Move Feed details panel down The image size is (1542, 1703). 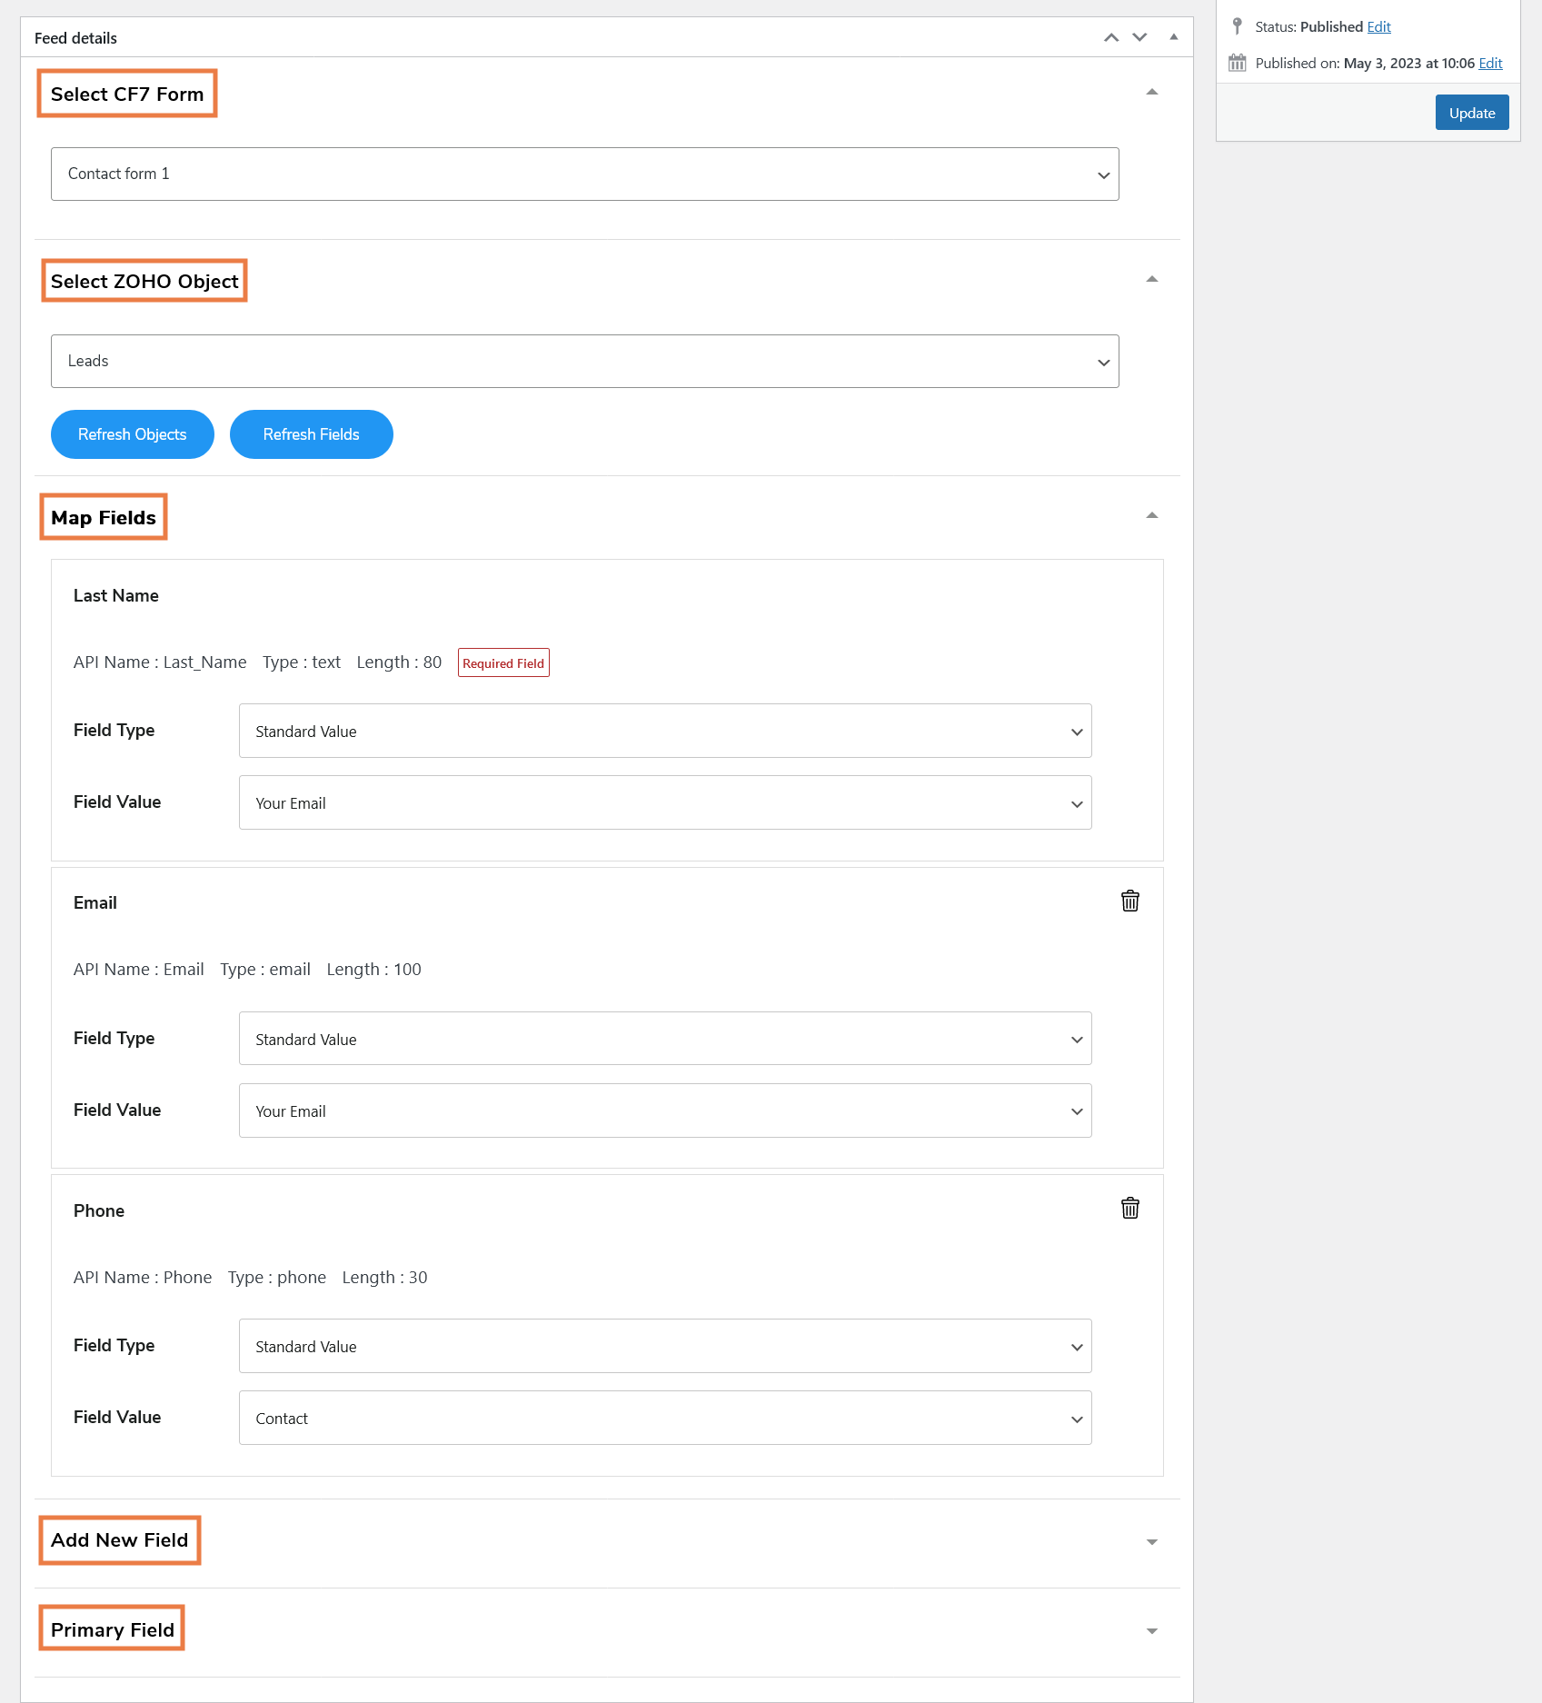[1139, 37]
